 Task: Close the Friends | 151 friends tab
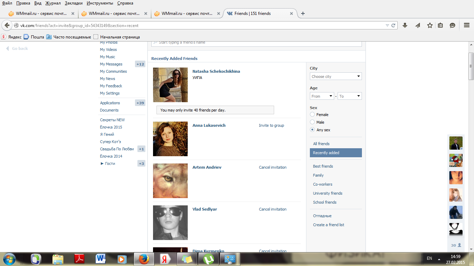coord(291,14)
